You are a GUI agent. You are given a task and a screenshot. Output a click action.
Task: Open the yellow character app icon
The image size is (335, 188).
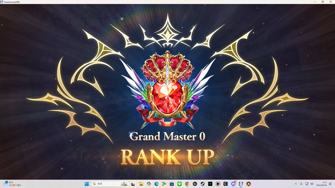tap(248, 184)
